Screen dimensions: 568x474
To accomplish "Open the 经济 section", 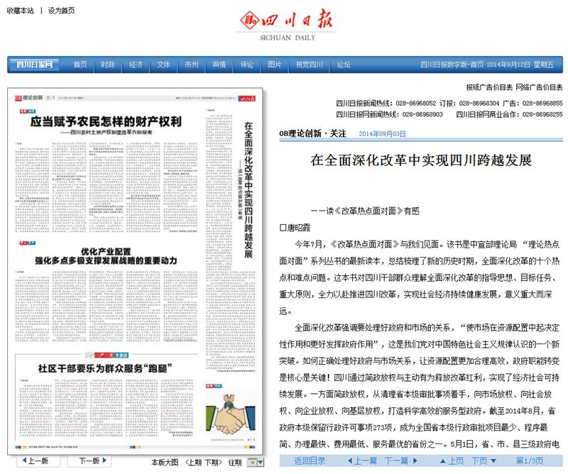I will (x=136, y=65).
